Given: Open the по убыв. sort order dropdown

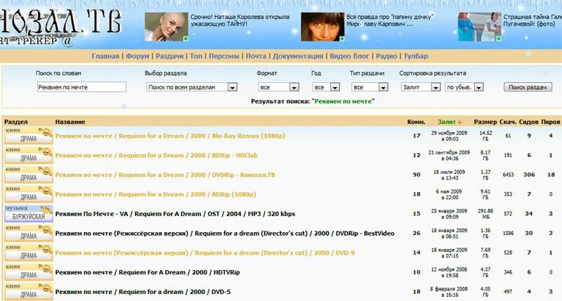Looking at the screenshot, I should pos(464,87).
